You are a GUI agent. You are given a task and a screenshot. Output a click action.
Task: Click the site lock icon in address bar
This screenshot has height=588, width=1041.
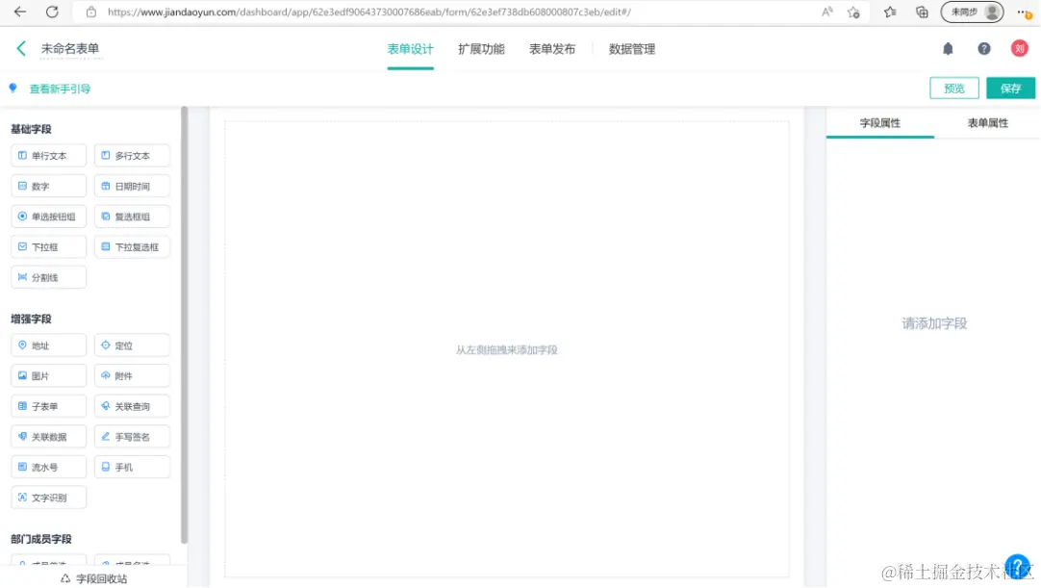point(91,12)
